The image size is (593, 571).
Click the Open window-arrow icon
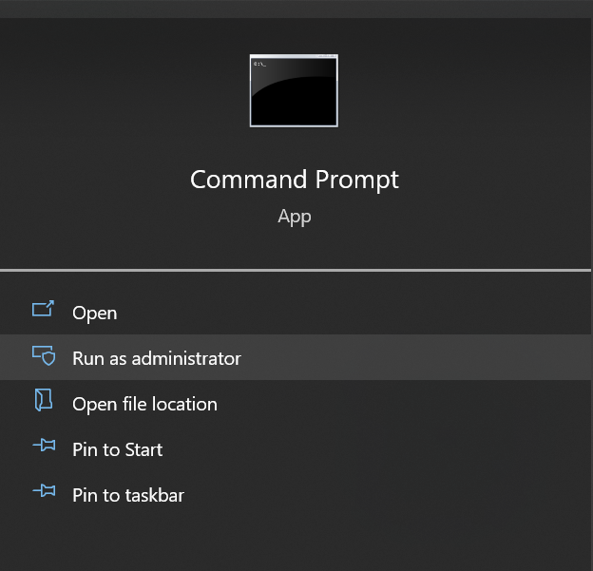(43, 309)
